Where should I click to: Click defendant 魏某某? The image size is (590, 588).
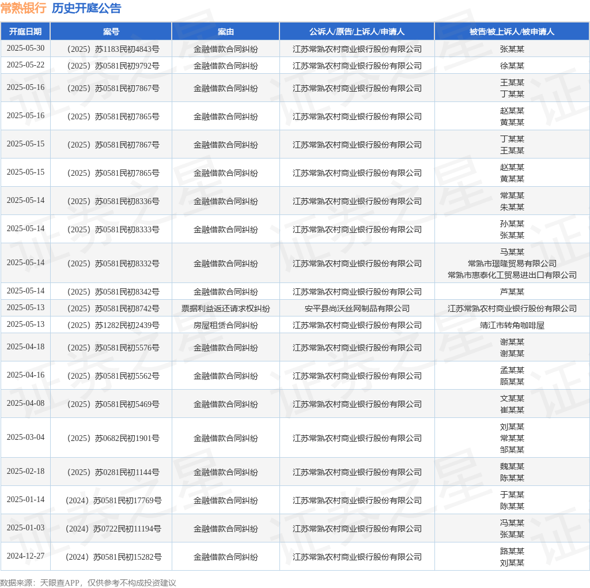(x=512, y=466)
